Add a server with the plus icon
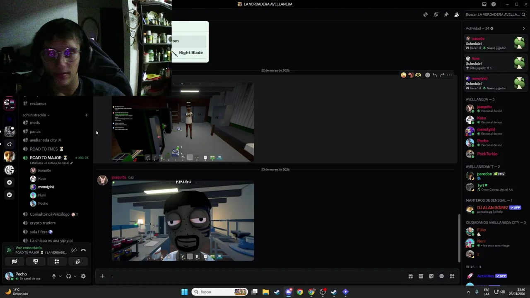Viewport: 530px width, 298px height. (x=9, y=182)
